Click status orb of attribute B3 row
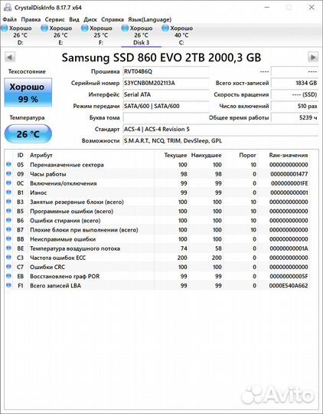The width and height of the screenshot is (323, 414). pyautogui.click(x=8, y=202)
